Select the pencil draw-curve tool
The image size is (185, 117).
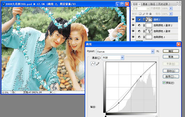coord(98,64)
